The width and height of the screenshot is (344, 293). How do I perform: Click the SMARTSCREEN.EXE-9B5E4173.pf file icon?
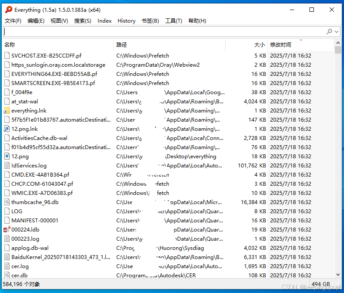(7, 83)
